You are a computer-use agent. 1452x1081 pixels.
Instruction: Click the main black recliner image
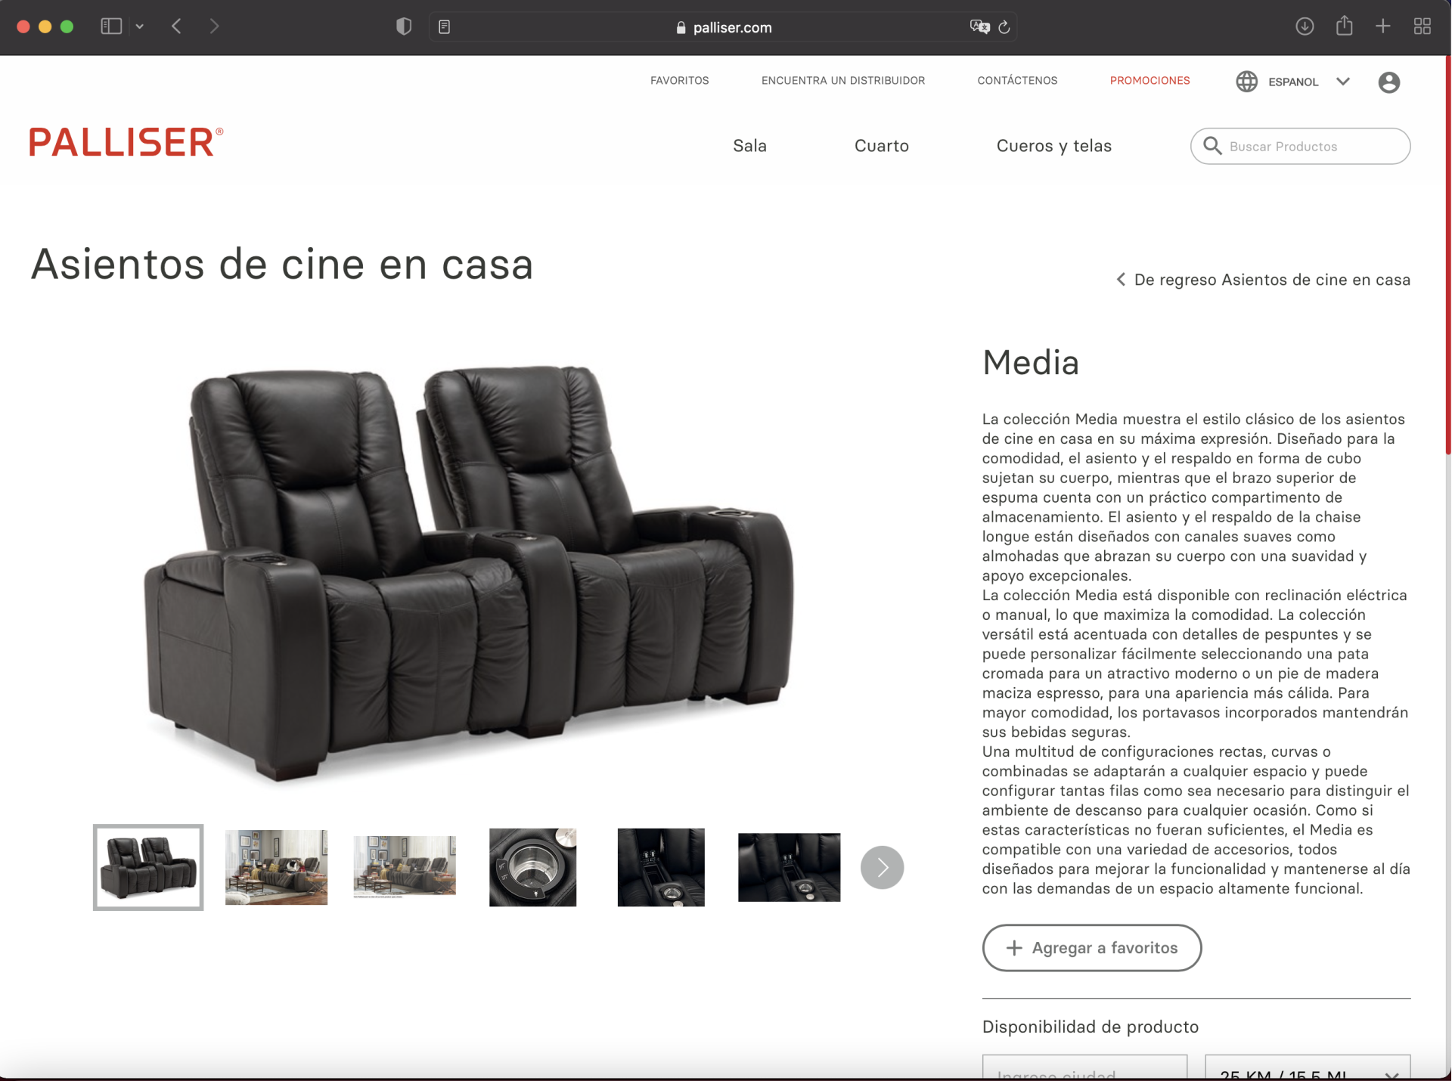pyautogui.click(x=469, y=573)
